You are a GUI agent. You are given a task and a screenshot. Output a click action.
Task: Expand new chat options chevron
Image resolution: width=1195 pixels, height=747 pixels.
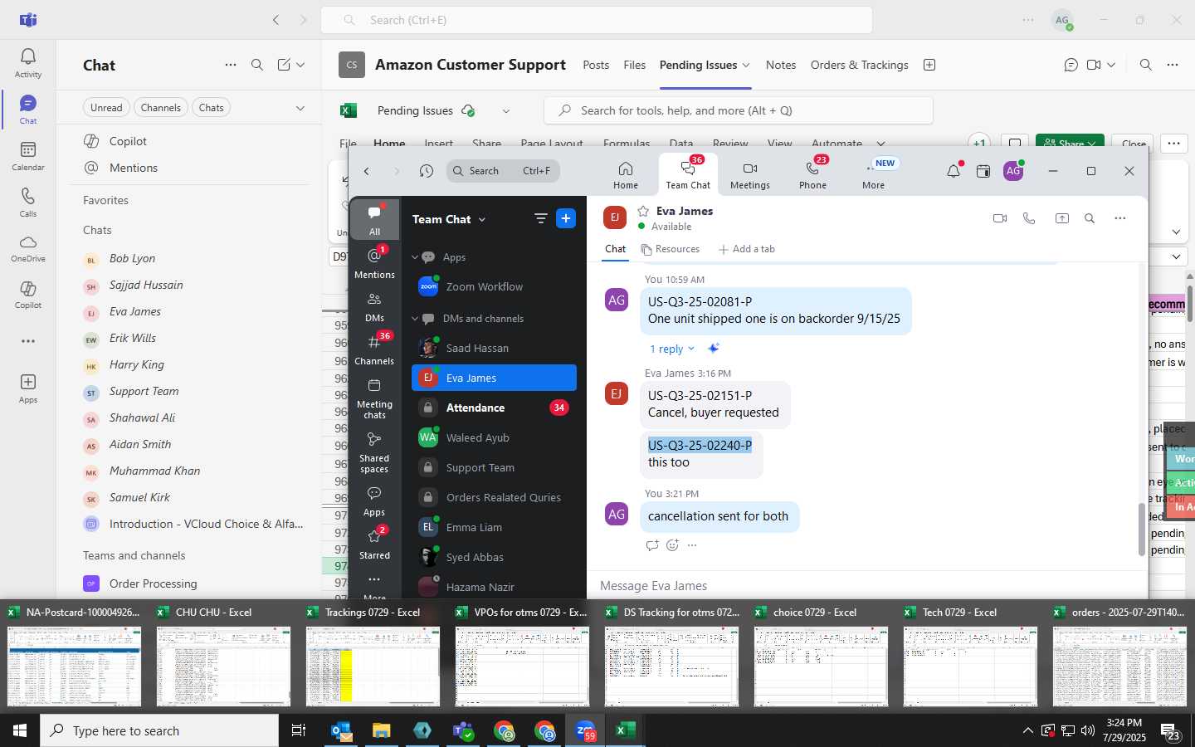tap(300, 65)
